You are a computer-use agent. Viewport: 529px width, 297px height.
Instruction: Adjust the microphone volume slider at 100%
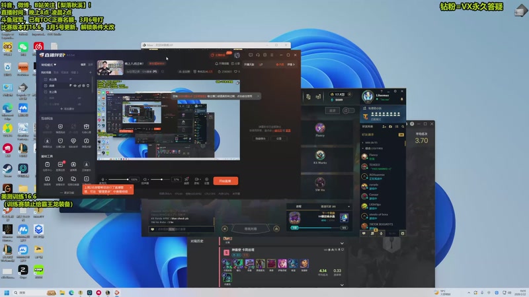[x=118, y=180]
